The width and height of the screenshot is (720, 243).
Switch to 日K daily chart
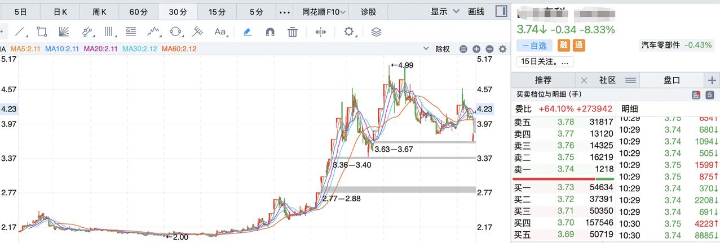(59, 11)
